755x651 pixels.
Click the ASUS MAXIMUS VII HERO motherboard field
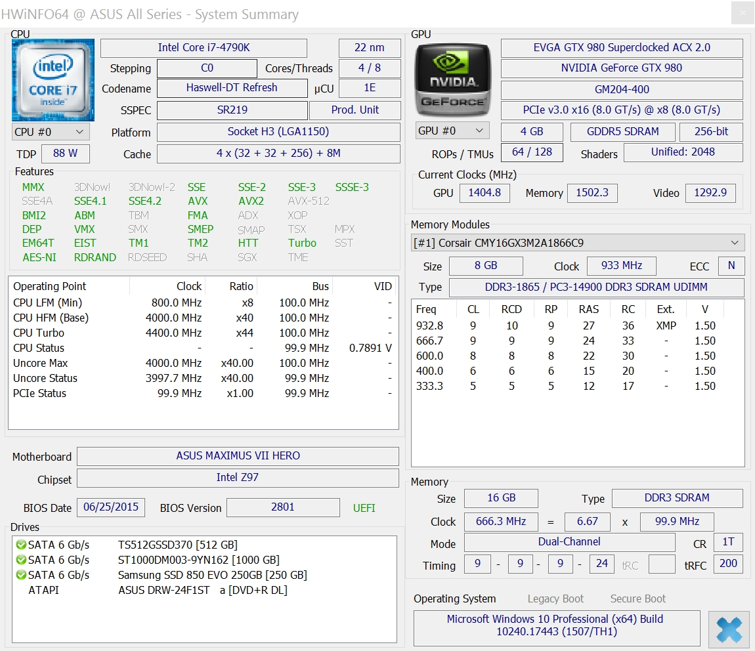[x=238, y=455]
